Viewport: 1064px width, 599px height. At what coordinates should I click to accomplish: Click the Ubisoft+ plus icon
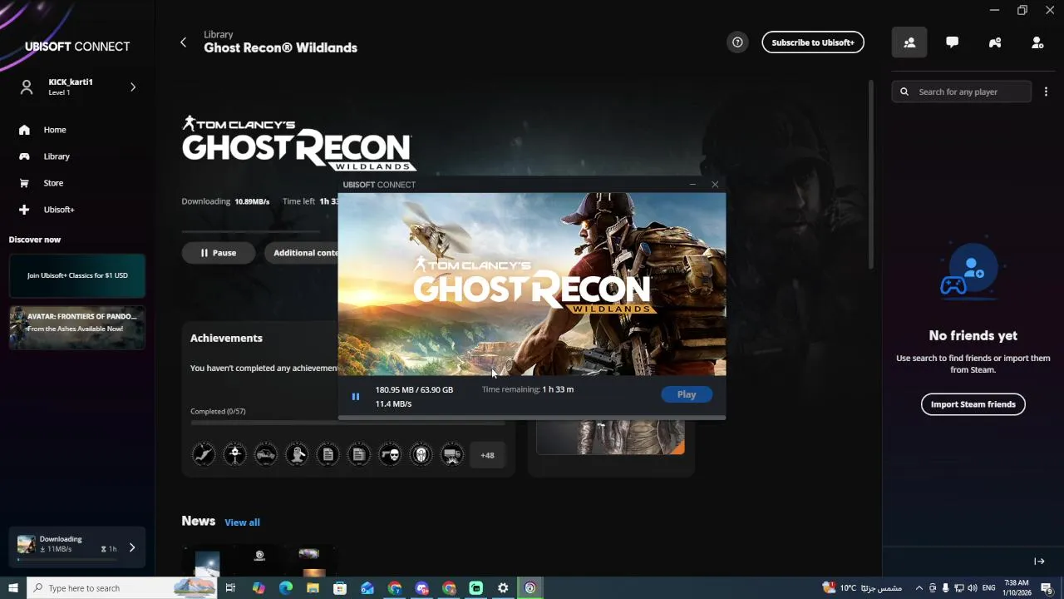point(24,210)
